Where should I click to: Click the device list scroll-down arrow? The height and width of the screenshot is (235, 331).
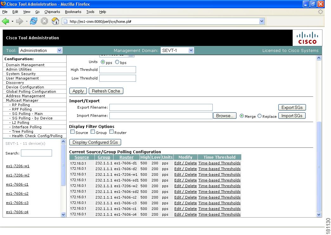tap(63, 214)
